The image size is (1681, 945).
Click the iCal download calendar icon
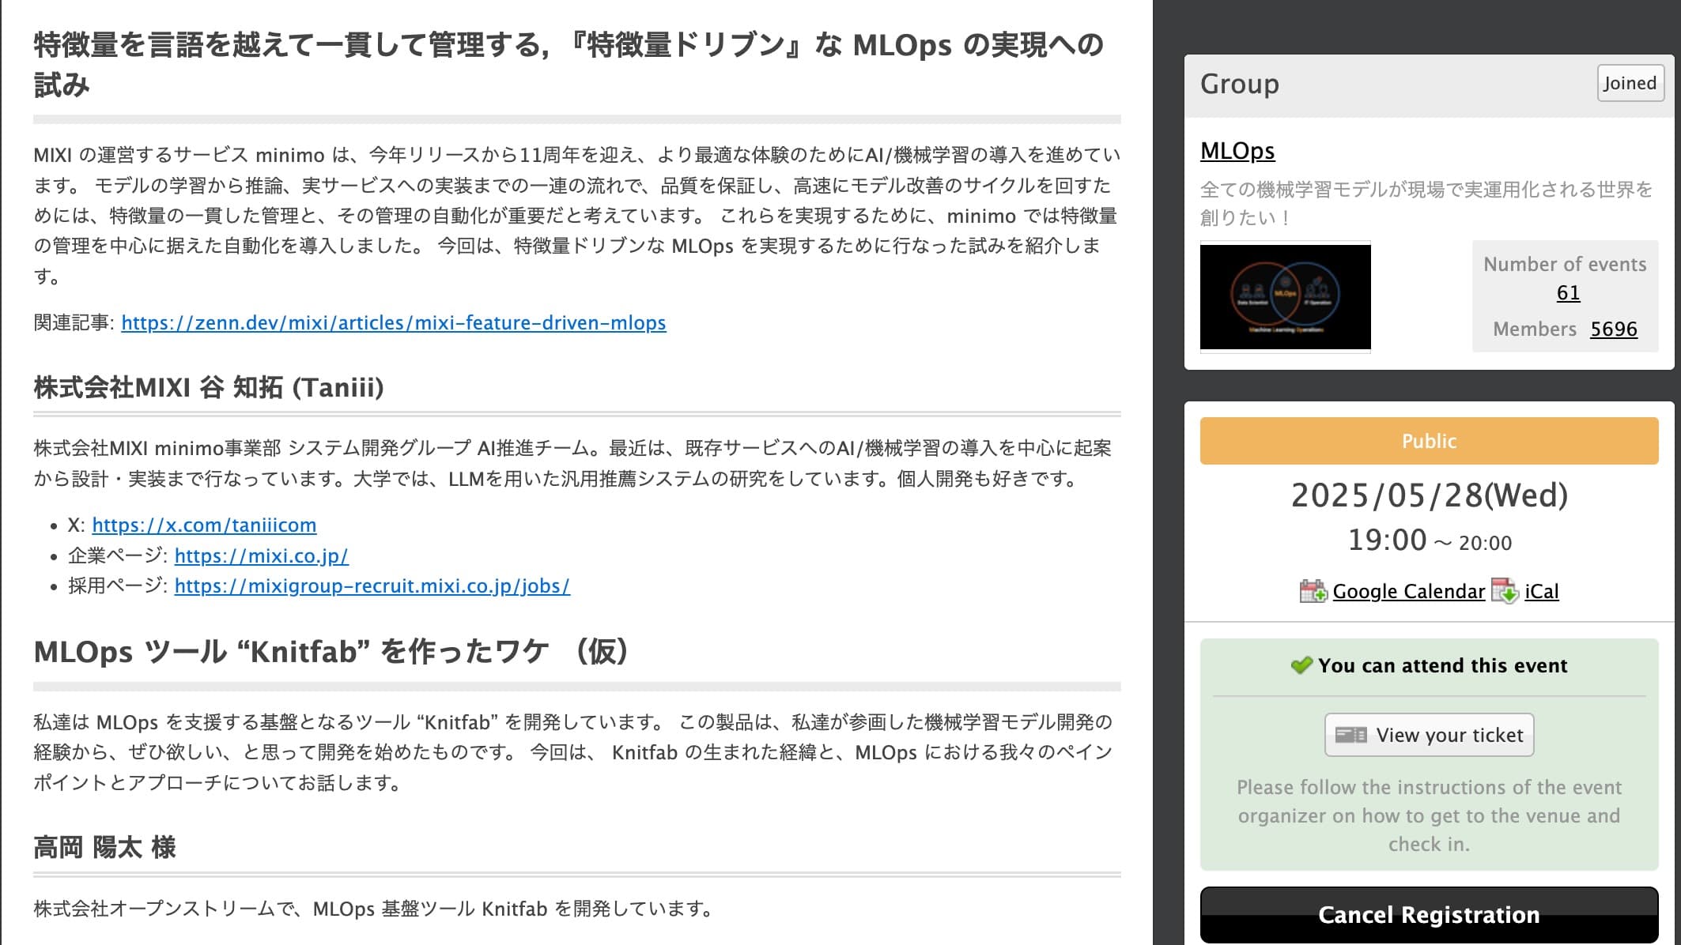pyautogui.click(x=1505, y=591)
